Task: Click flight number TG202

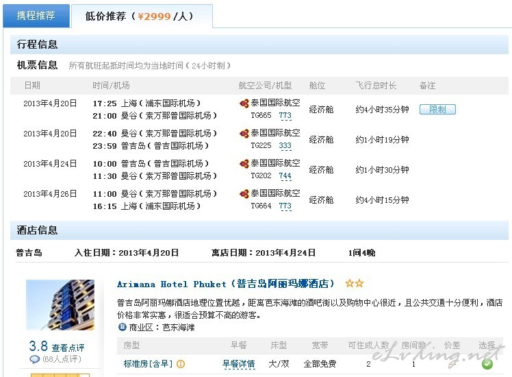Action: (261, 176)
